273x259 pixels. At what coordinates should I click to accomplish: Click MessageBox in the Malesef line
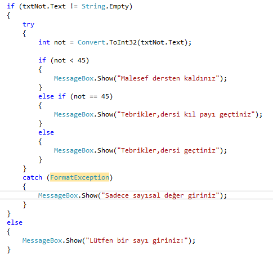click(74, 78)
